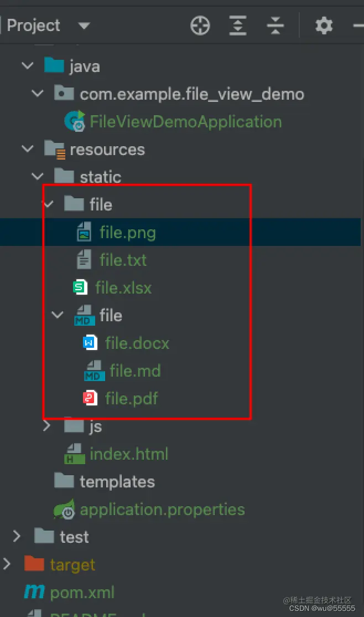The width and height of the screenshot is (364, 617).
Task: Open file.pdf
Action: (131, 399)
